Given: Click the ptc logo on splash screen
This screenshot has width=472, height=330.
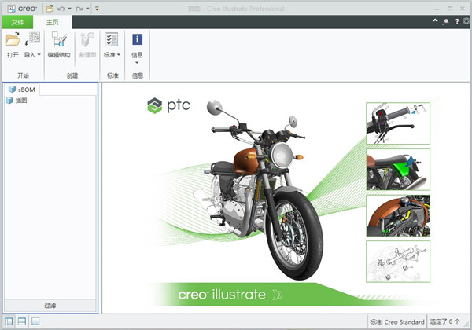Looking at the screenshot, I should [x=168, y=105].
